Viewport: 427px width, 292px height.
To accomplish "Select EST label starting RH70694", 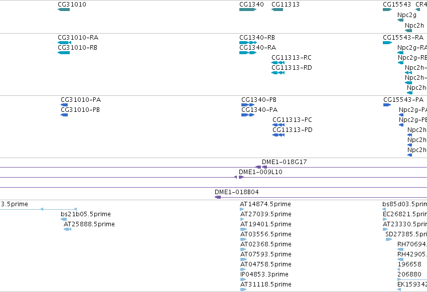I will [412, 244].
